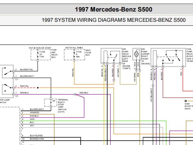Click 'RED/BLU' label above the purple wire splice

[84, 93]
